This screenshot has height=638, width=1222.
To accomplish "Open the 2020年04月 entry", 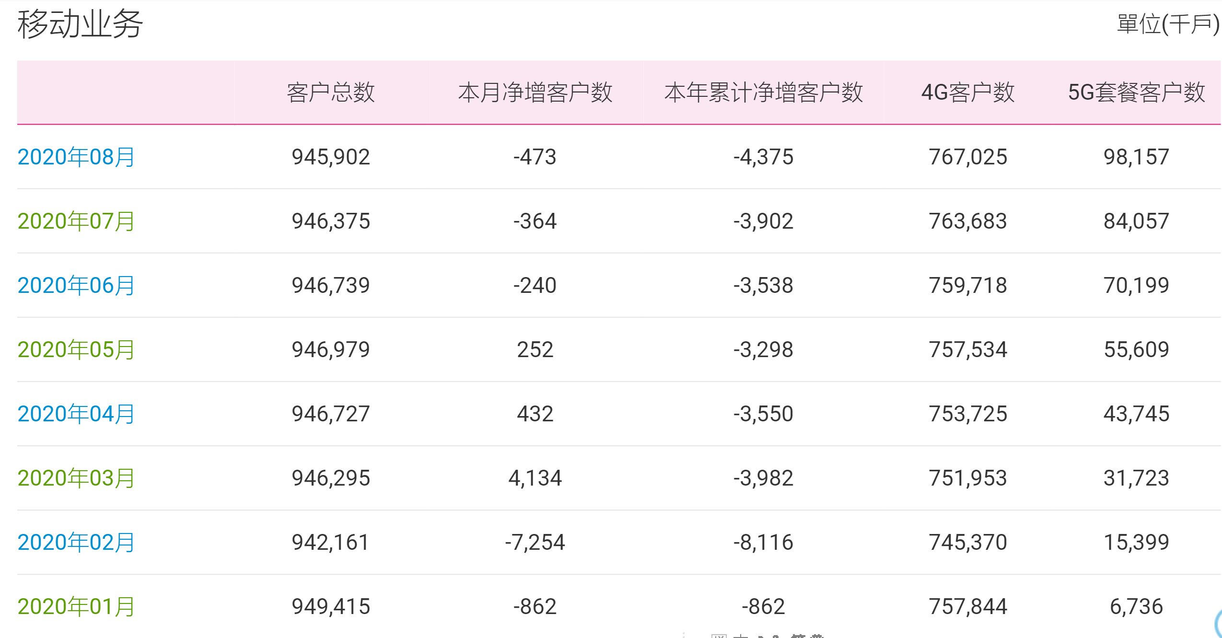I will [76, 414].
